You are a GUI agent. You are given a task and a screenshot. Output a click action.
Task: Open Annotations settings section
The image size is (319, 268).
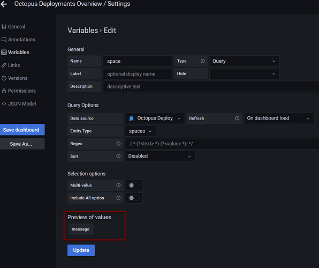18,40
